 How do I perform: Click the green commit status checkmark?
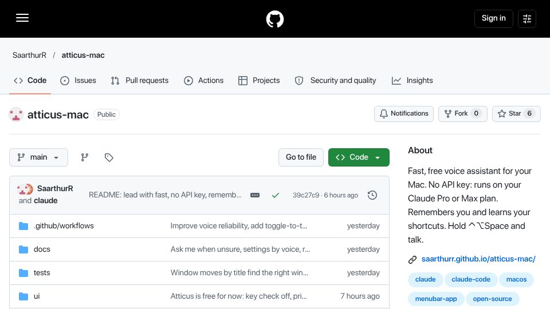tap(276, 195)
